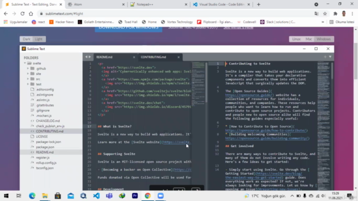
Task: Go back in browser
Action: click(6, 13)
